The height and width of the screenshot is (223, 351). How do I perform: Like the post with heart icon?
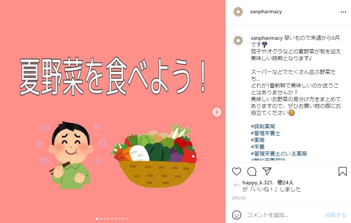coord(237,172)
